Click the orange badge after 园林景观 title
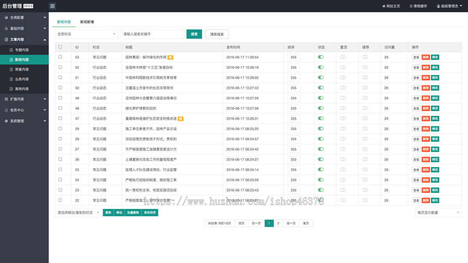Image resolution: width=468 pixels, height=263 pixels. pyautogui.click(x=170, y=57)
